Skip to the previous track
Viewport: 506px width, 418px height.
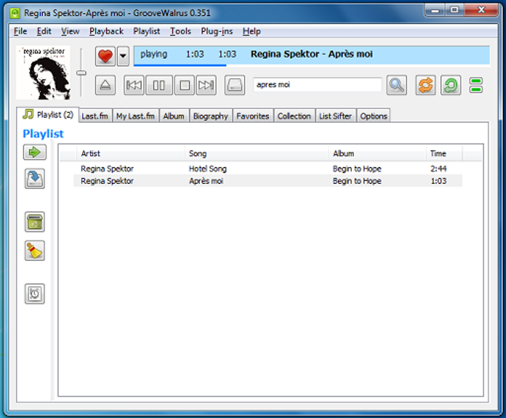tap(134, 85)
